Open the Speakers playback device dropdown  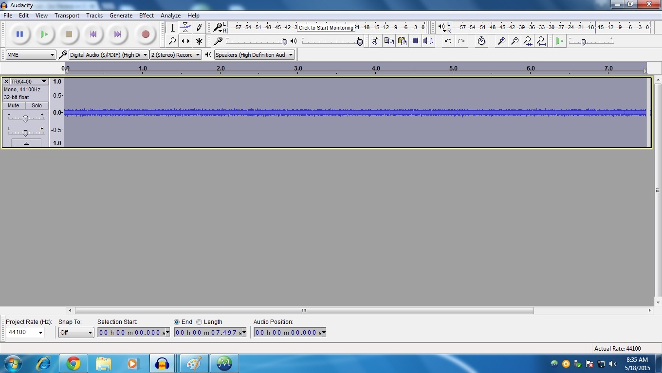point(255,55)
